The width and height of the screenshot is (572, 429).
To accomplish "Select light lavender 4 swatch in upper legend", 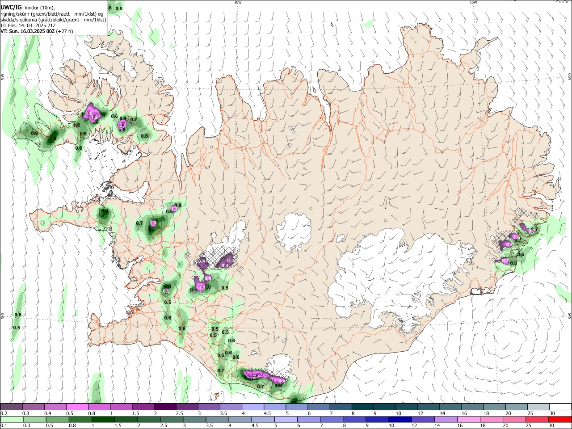I will point(253,407).
